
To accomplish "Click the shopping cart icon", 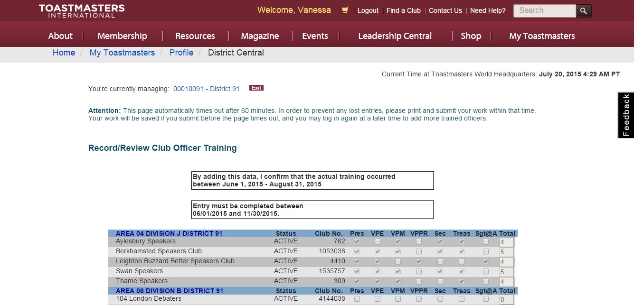I will click(x=345, y=10).
